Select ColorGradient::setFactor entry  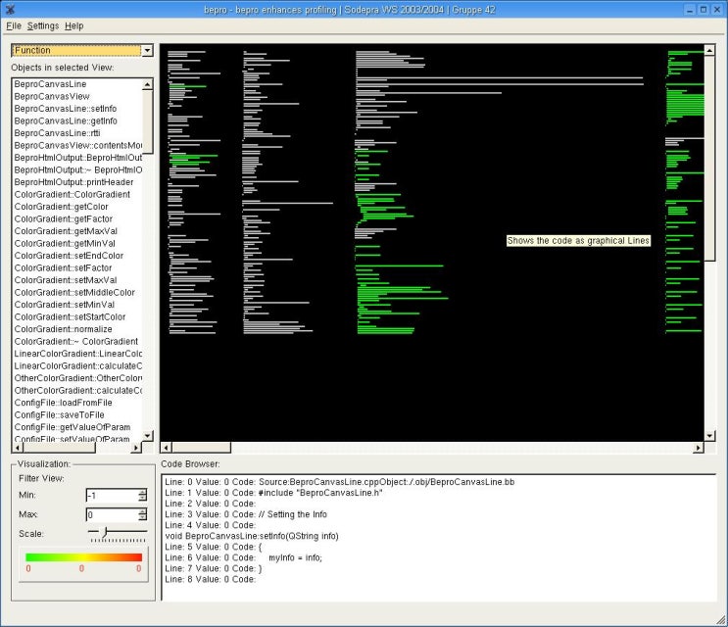[63, 267]
